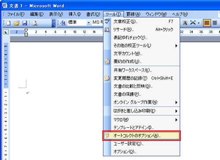The width and height of the screenshot is (220, 160).
Task: Choose 文章校正(S) spelling check
Action: tap(142, 22)
